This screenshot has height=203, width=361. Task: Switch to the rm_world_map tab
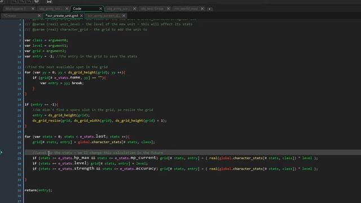tap(186, 9)
